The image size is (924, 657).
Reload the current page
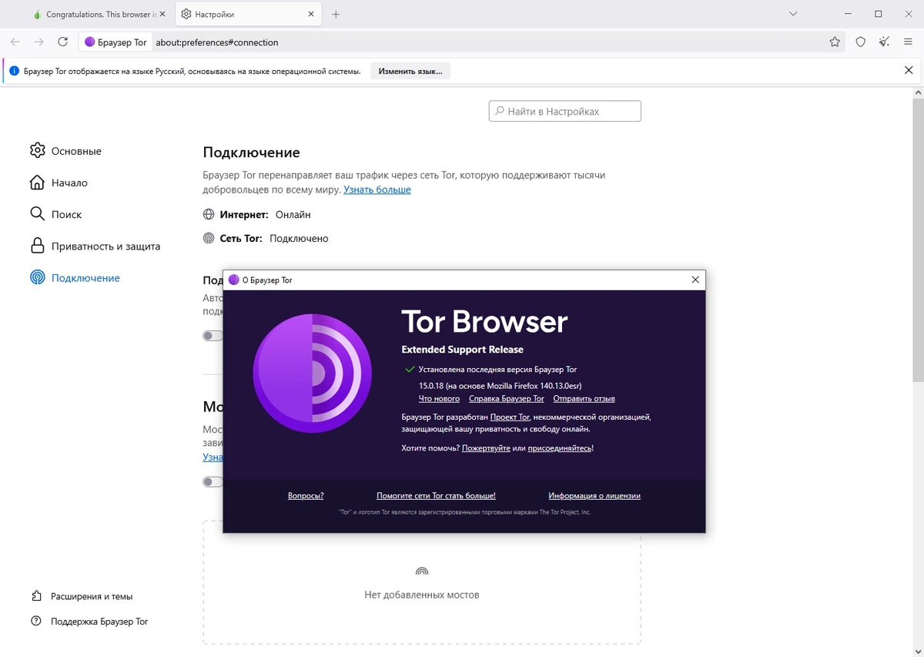point(63,42)
